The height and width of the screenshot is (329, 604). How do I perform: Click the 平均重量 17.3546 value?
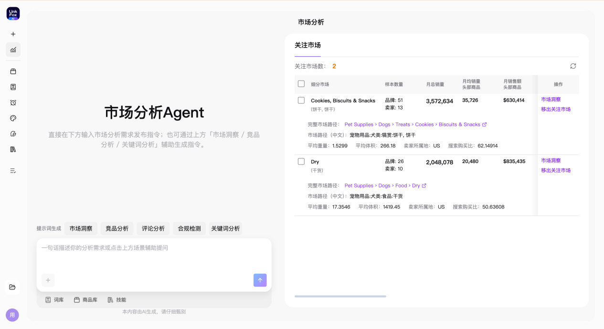pyautogui.click(x=341, y=207)
